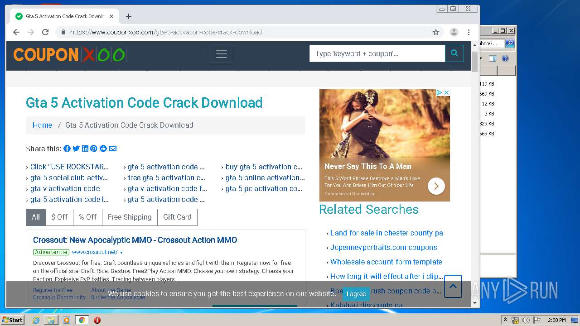The height and width of the screenshot is (326, 580).
Task: Open 'Land for sale in chester county pa'
Action: point(387,233)
